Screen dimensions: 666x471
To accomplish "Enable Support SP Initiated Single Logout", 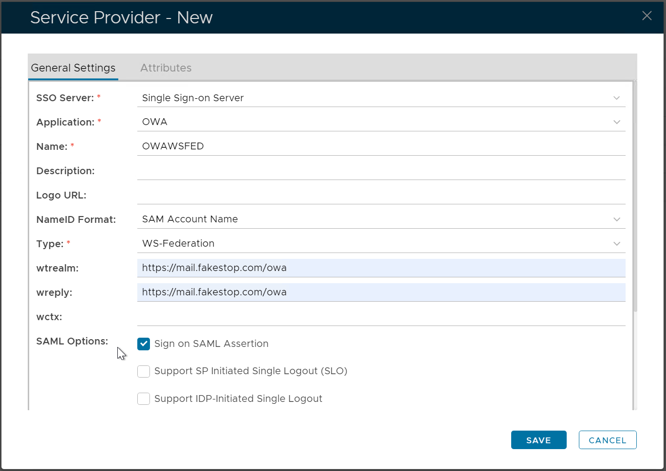I will 144,371.
